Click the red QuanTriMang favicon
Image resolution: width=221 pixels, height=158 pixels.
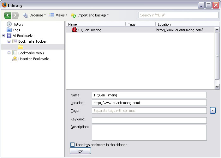(74, 30)
